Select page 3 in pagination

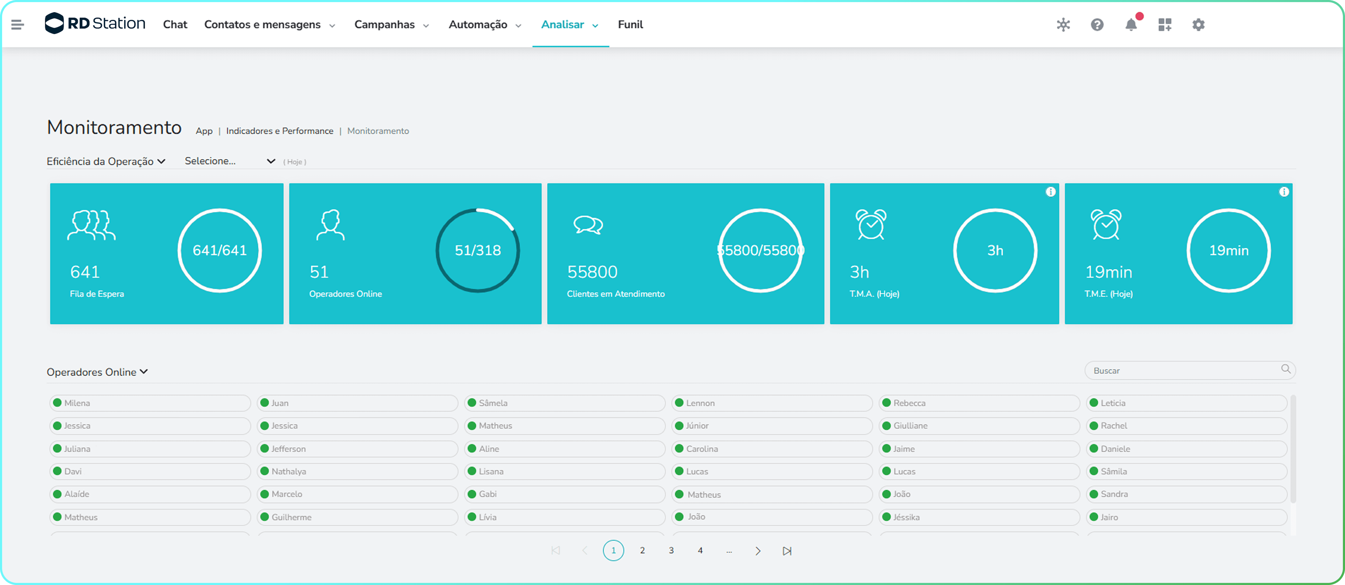pos(671,551)
